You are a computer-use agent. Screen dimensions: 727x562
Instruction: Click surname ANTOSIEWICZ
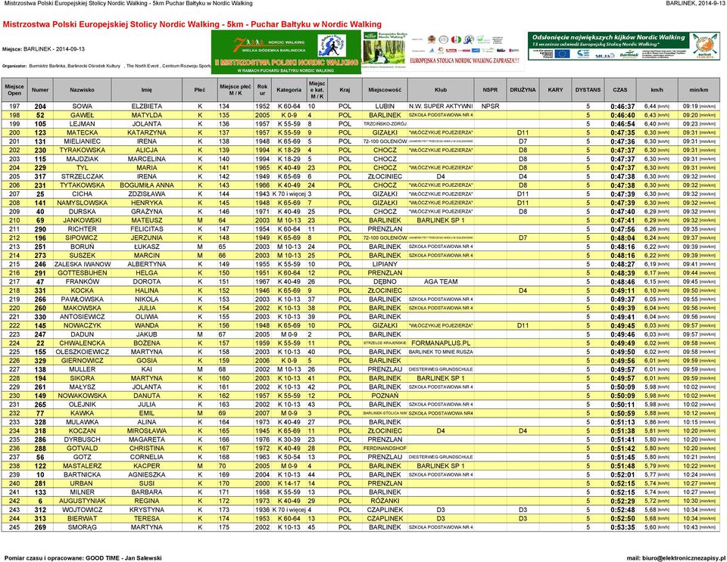[x=82, y=317]
